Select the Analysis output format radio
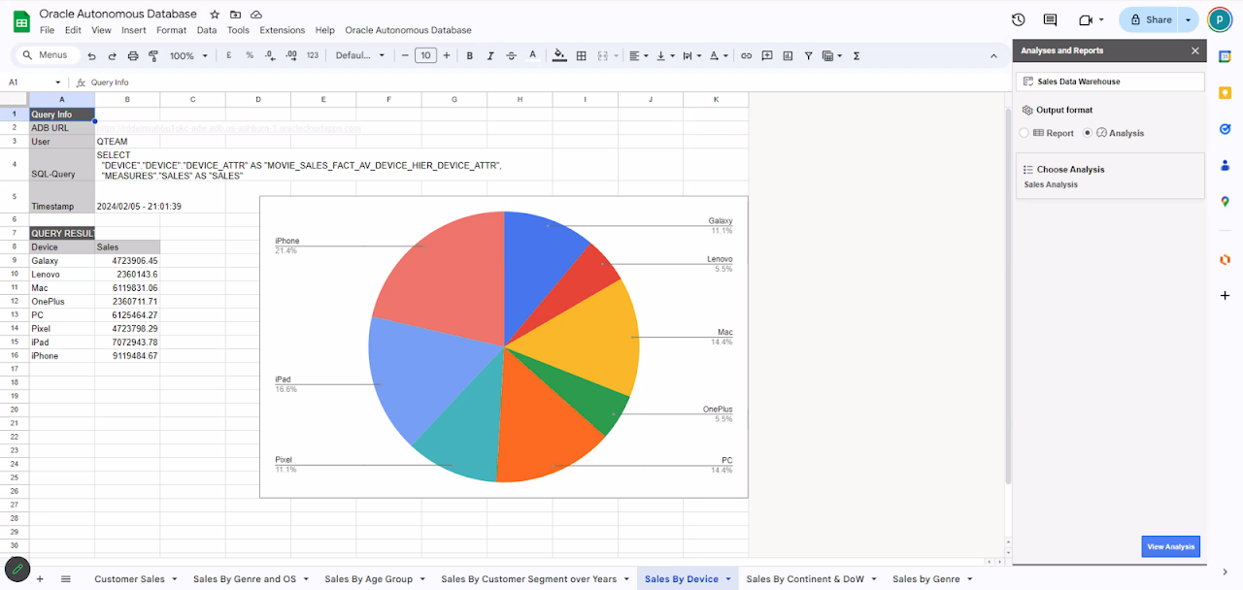This screenshot has height=590, width=1243. point(1088,133)
